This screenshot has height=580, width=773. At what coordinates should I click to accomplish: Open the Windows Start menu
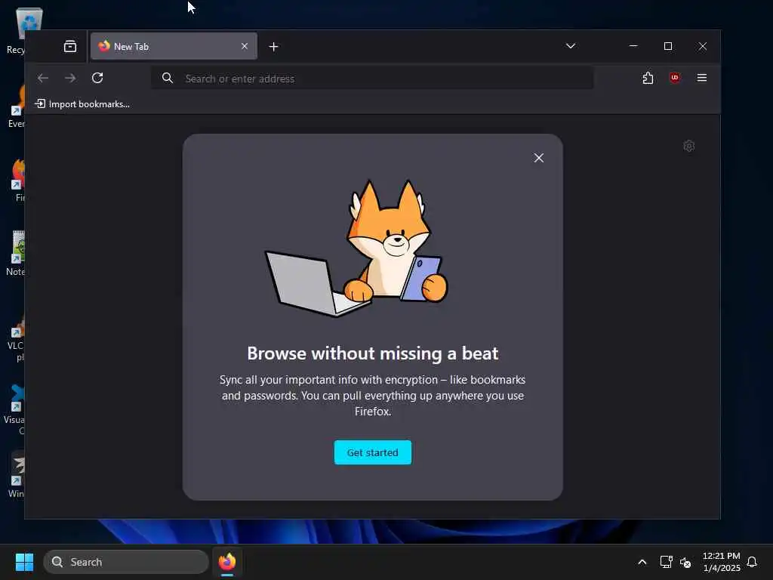(24, 562)
